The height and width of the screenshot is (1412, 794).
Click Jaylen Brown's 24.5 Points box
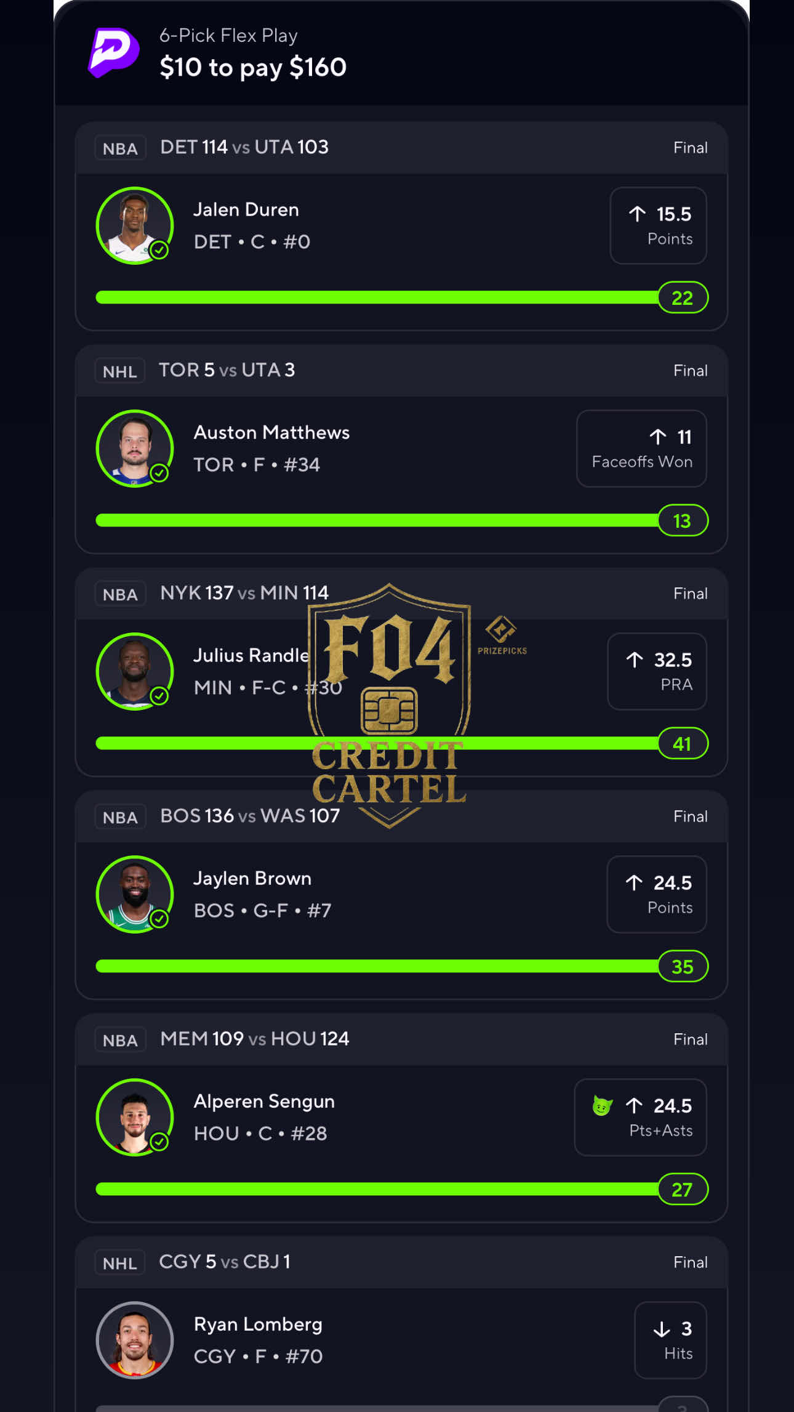pyautogui.click(x=657, y=894)
